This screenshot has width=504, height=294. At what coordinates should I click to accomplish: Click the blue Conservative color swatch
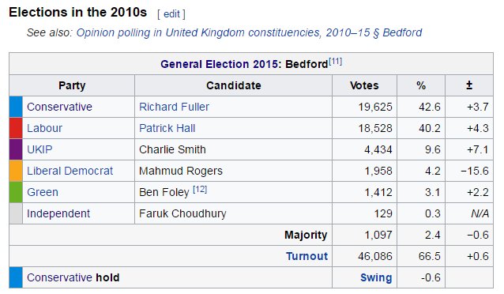(x=16, y=107)
